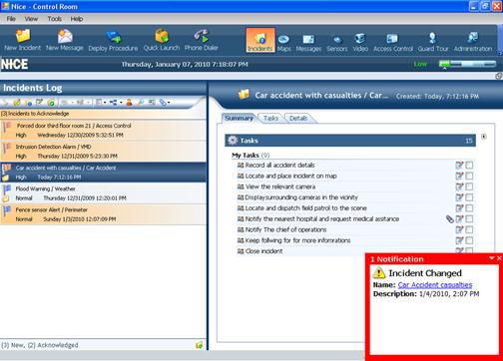The width and height of the screenshot is (503, 361).
Task: Check off 'Record all accident details' task
Action: (x=469, y=166)
